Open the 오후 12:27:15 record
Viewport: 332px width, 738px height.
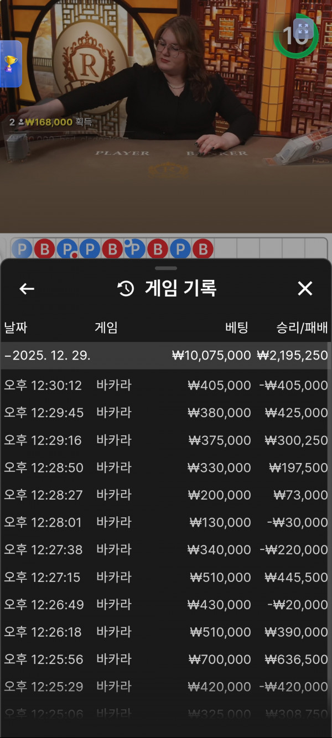[165, 577]
